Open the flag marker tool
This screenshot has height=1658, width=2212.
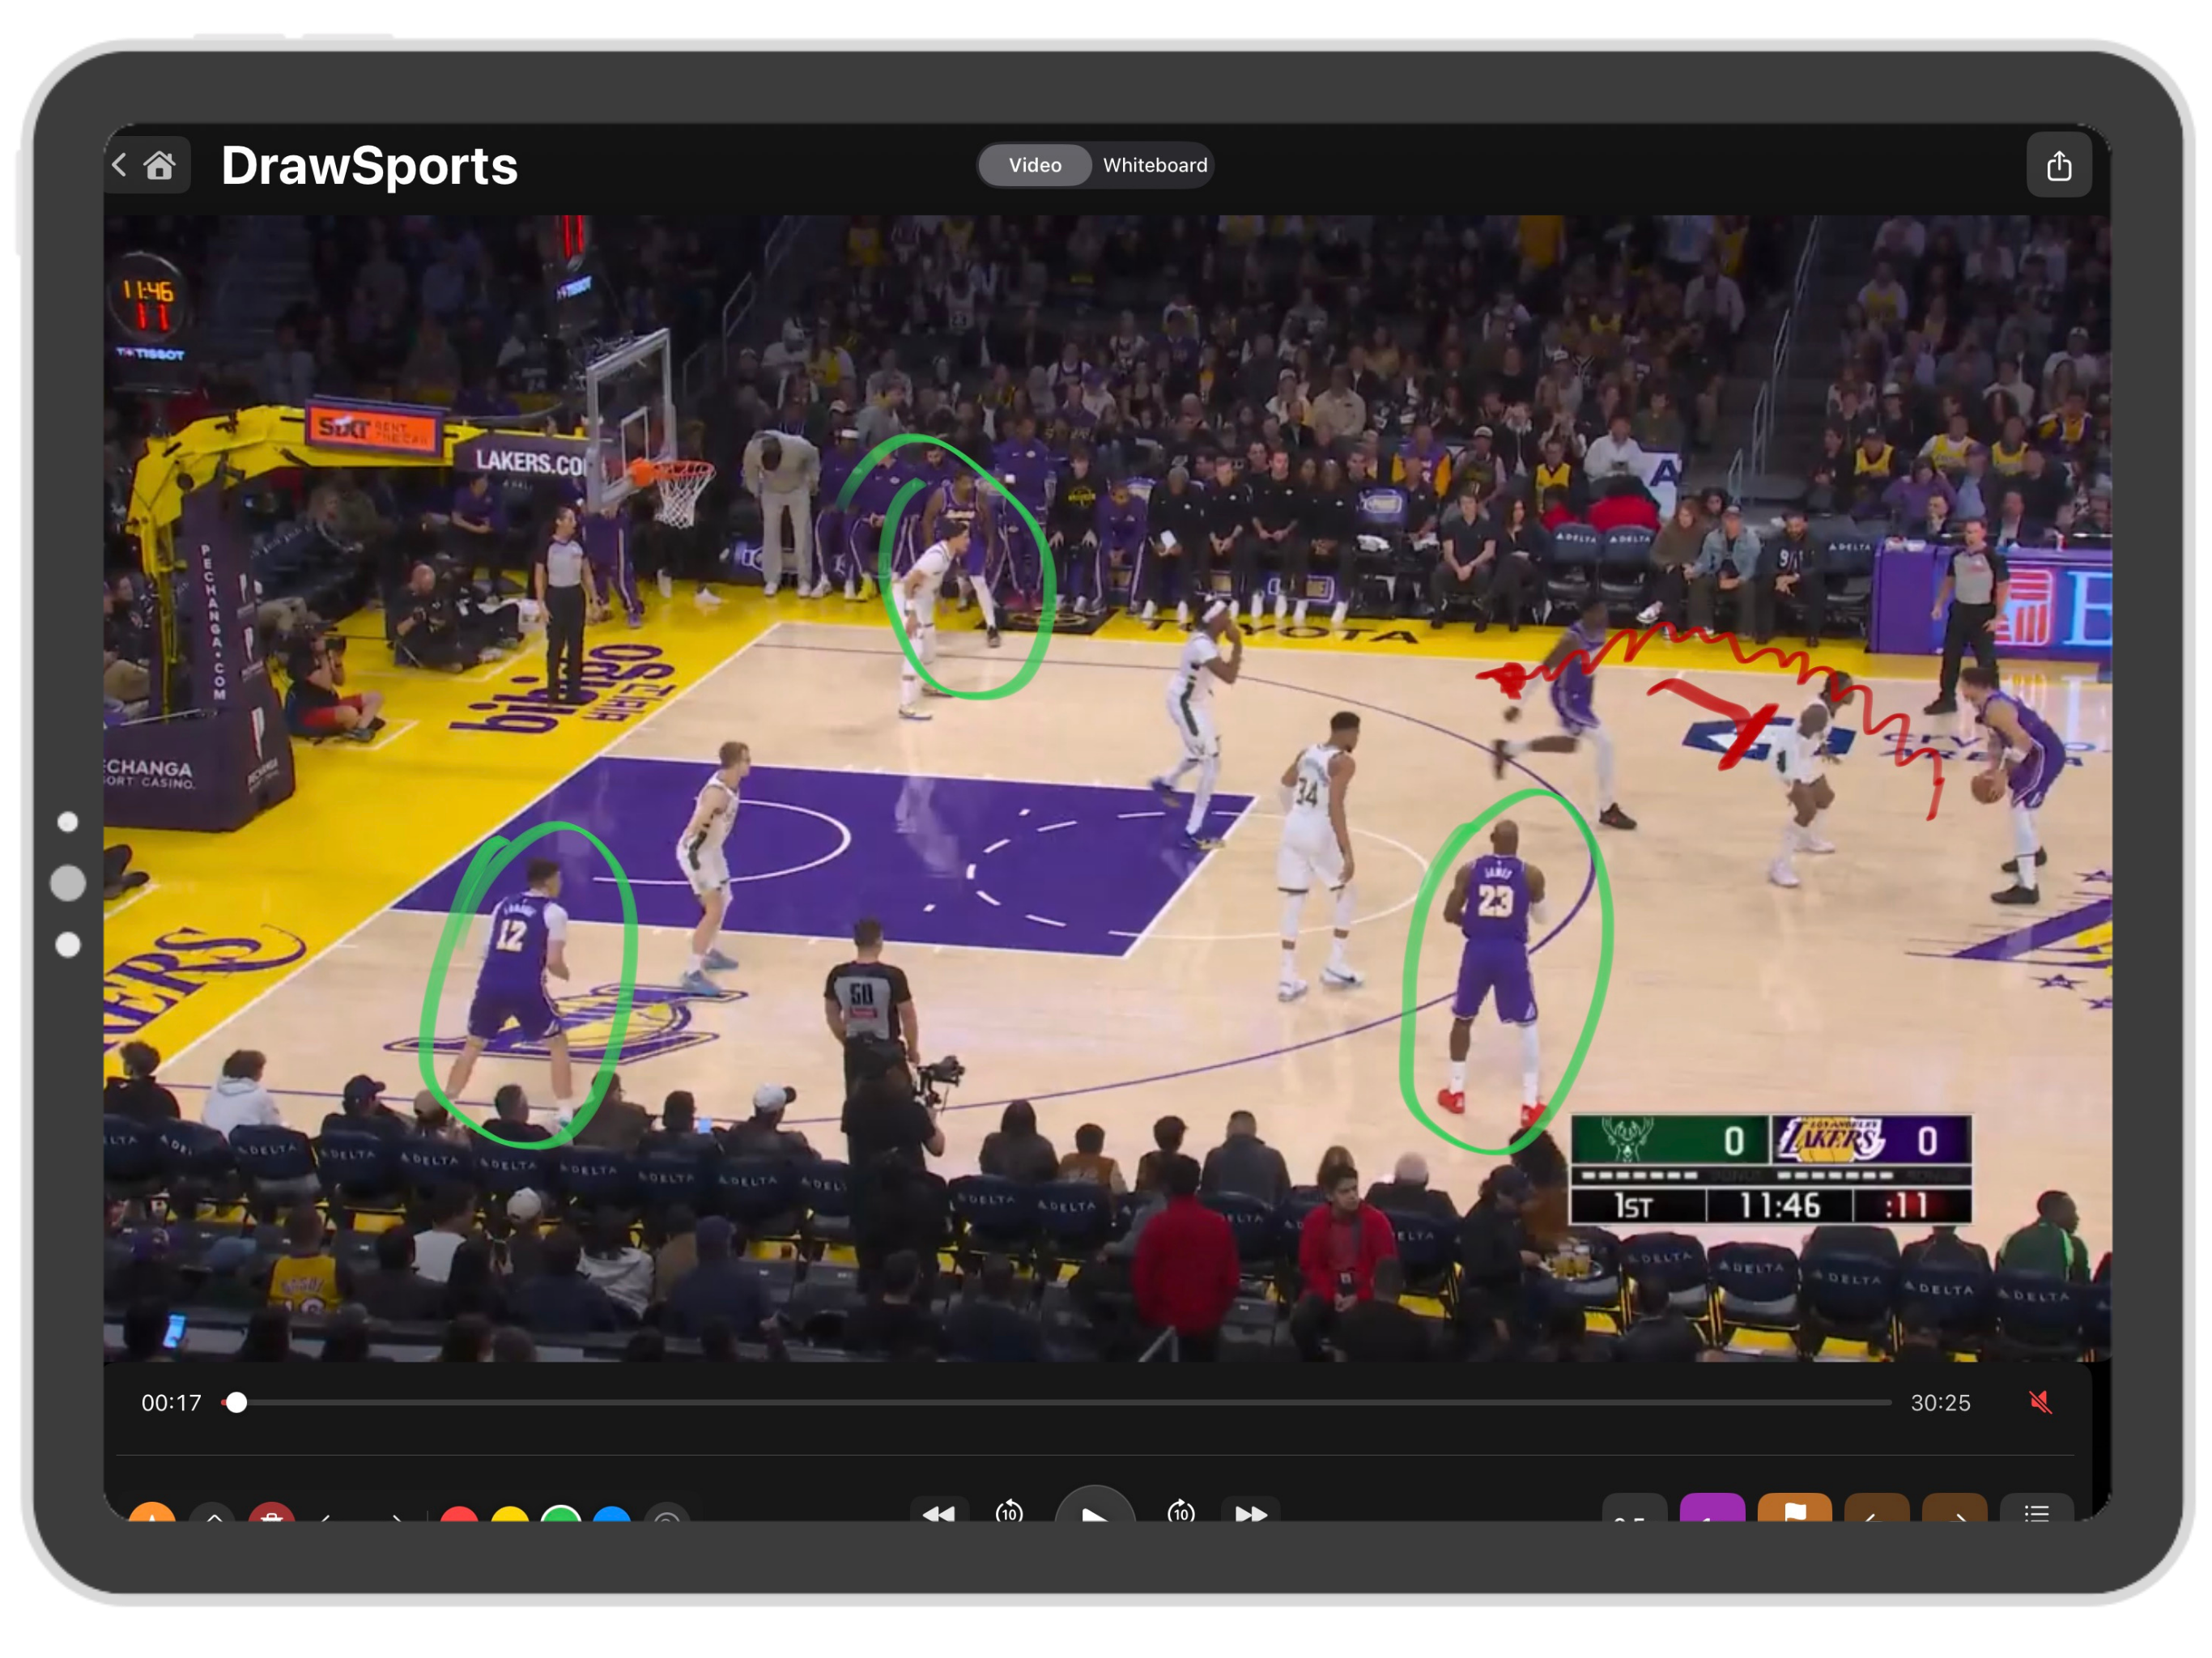point(1795,1515)
